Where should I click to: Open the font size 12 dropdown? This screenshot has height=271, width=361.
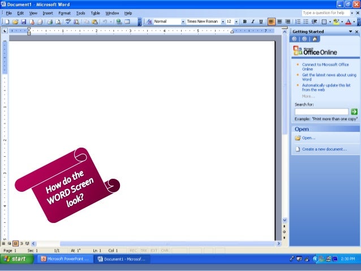click(236, 21)
